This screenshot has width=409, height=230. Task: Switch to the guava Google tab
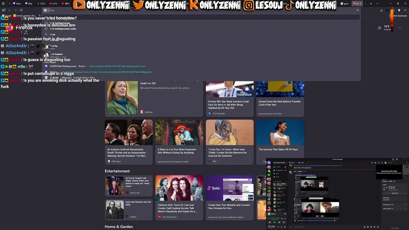click(345, 4)
